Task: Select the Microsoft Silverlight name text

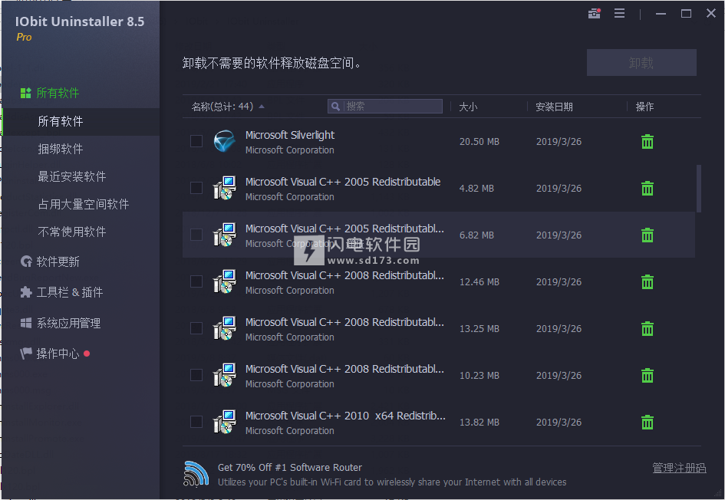Action: click(290, 135)
